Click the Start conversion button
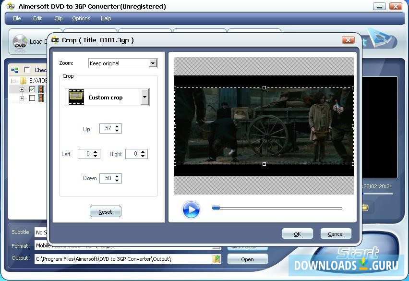Screen dimensions: 409x281 [357, 252]
